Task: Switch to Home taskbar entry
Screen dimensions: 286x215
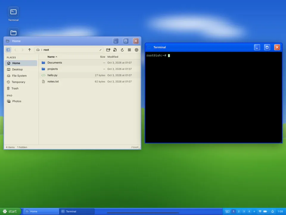Action: 41,211
